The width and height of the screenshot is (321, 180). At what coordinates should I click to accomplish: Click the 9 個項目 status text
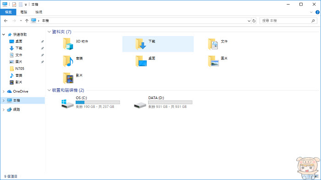pos(11,176)
